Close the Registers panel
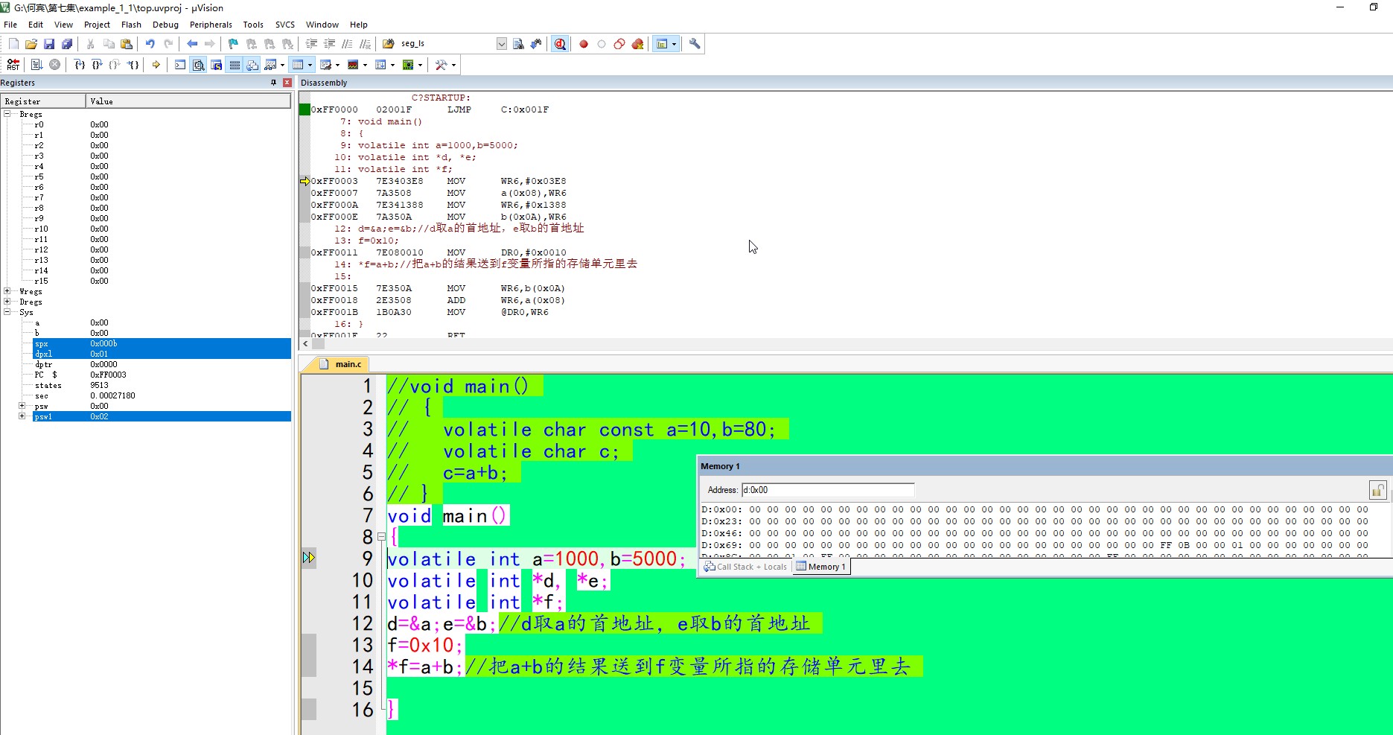 (287, 83)
